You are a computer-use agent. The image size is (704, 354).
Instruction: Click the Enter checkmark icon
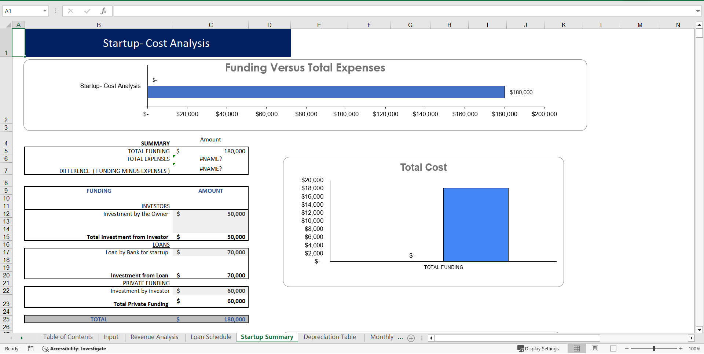point(87,11)
